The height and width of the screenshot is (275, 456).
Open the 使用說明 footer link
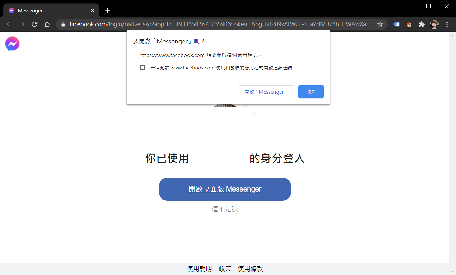(x=199, y=269)
